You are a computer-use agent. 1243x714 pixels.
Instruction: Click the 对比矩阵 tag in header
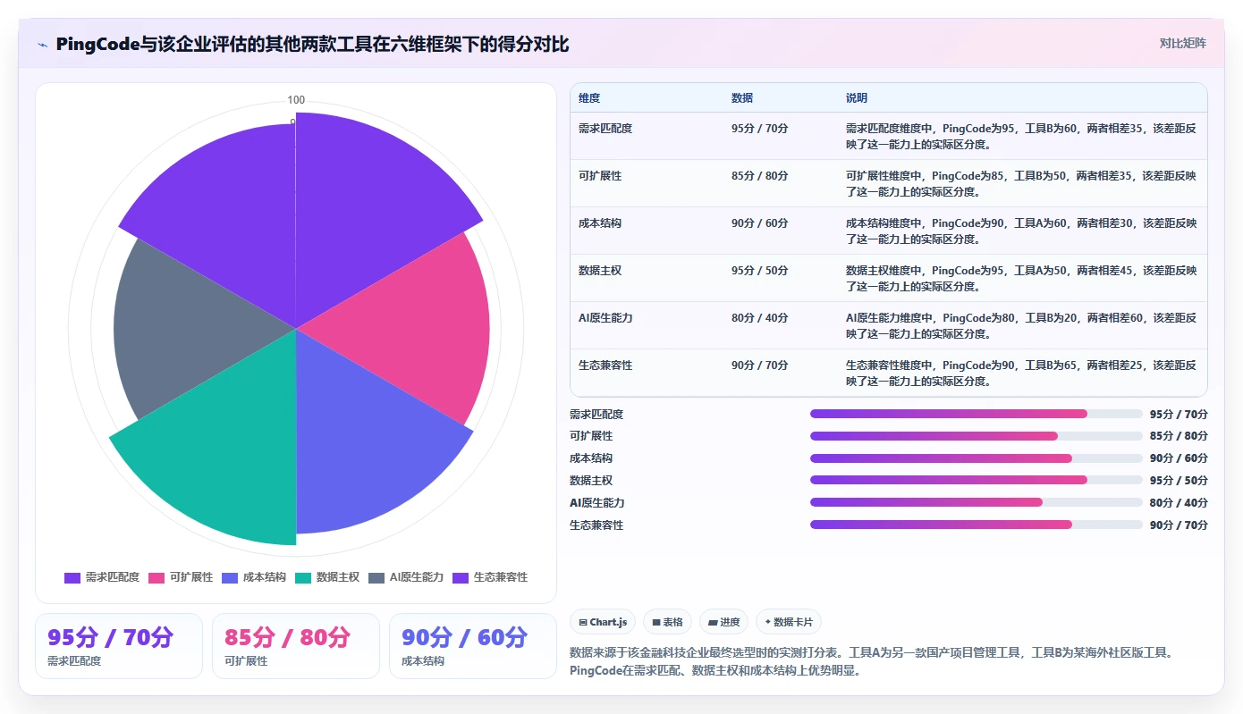pyautogui.click(x=1182, y=43)
